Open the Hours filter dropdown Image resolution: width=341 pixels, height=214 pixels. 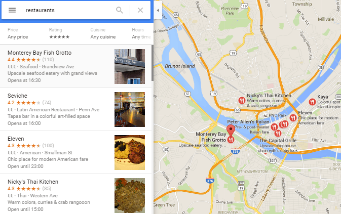[141, 33]
